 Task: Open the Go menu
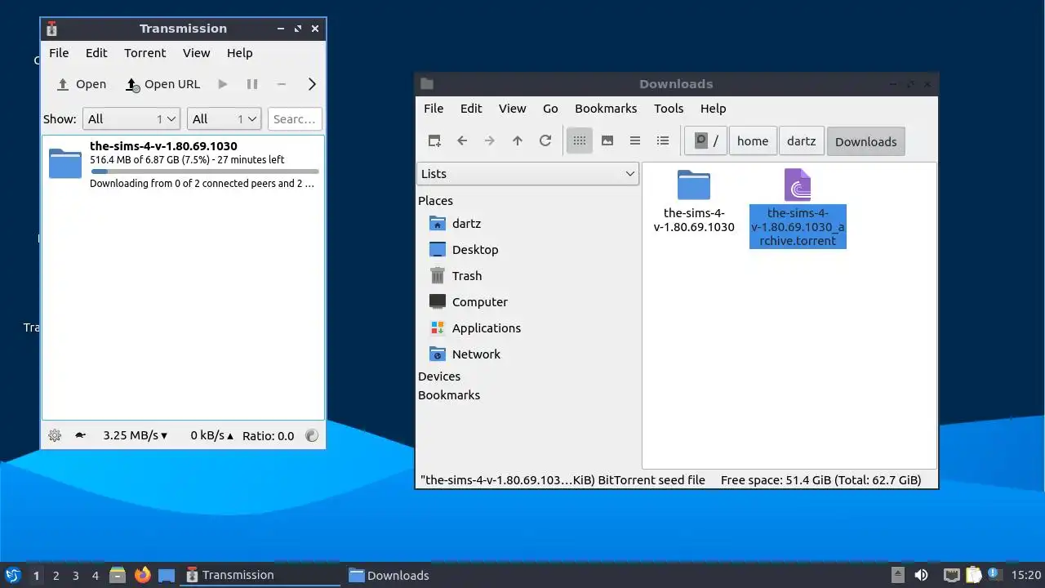pyautogui.click(x=550, y=109)
